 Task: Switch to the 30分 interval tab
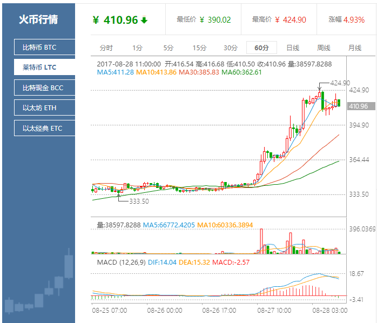(x=231, y=48)
